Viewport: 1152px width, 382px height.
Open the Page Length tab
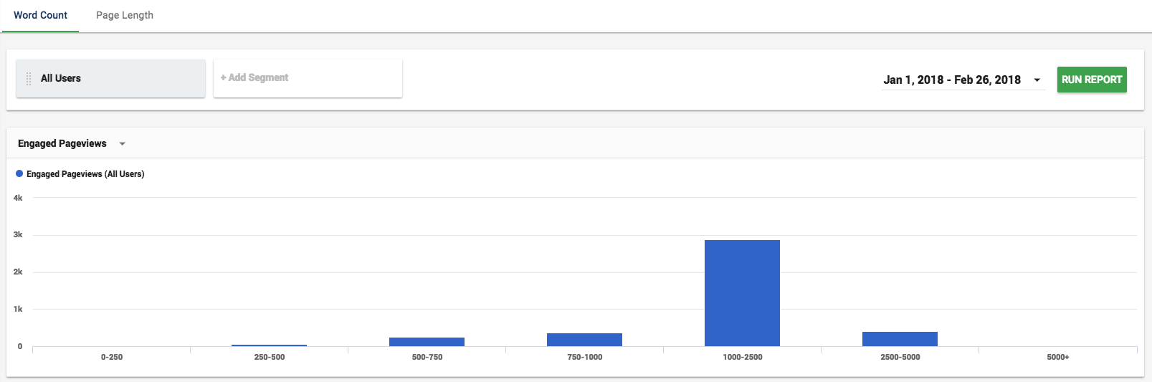(x=125, y=15)
